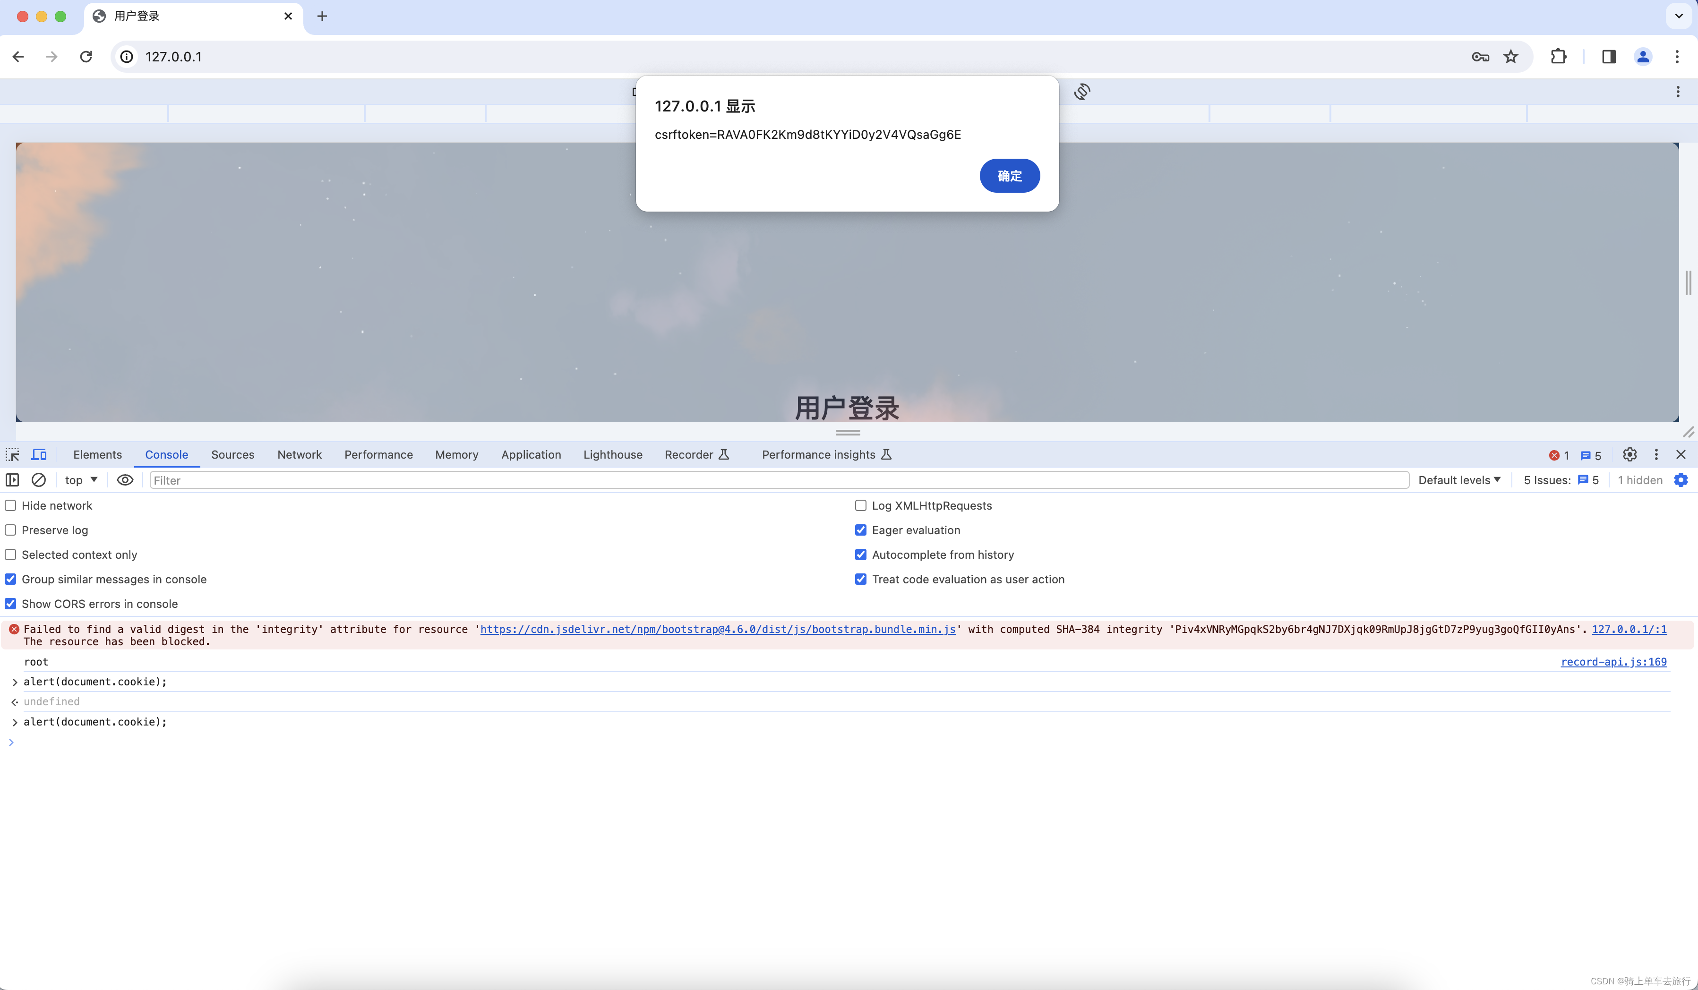1698x990 pixels.
Task: Click the console settings blue gear icon
Action: coord(1681,479)
